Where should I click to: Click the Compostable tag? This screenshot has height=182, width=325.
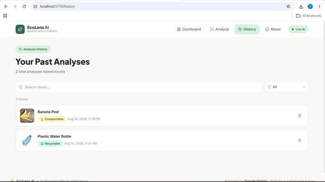tap(52, 119)
